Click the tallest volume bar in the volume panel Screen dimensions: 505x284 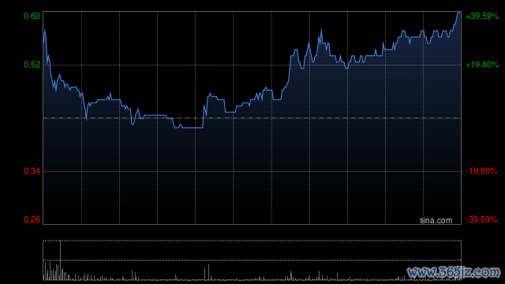[60, 260]
